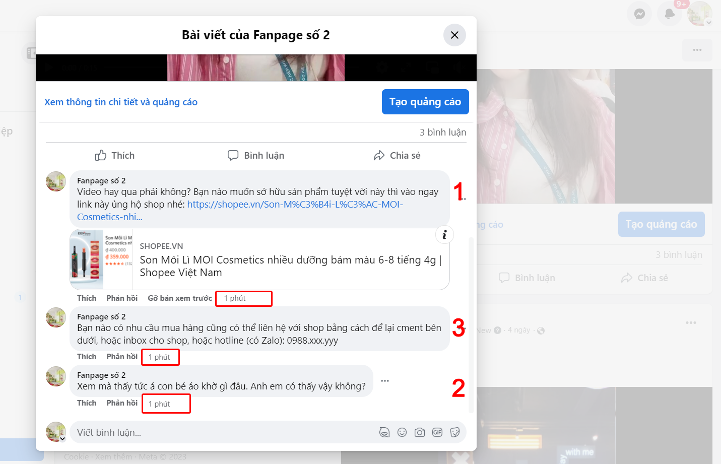The width and height of the screenshot is (721, 464).
Task: Click the video preview in the dialog
Action: click(256, 68)
